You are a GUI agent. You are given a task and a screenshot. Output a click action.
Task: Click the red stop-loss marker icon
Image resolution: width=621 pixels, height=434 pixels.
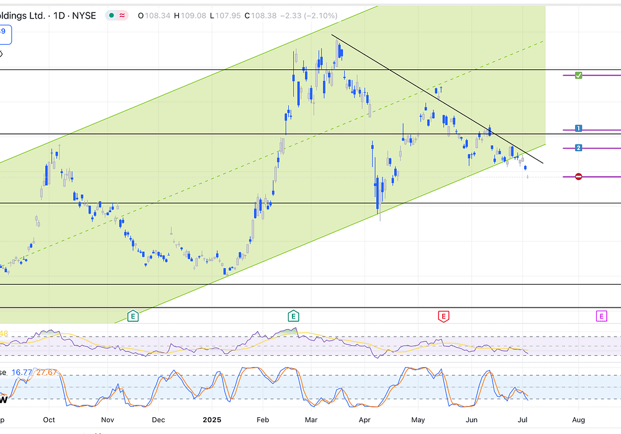click(578, 177)
